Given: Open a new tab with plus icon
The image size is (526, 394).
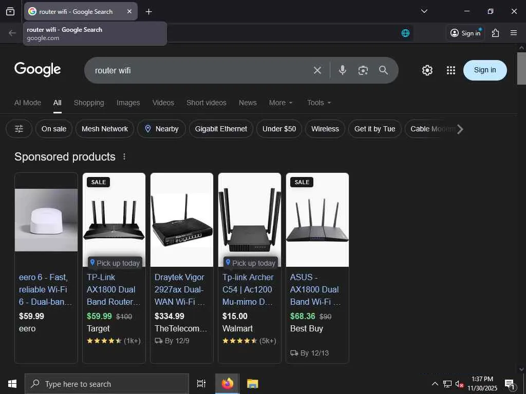Looking at the screenshot, I should (x=148, y=12).
